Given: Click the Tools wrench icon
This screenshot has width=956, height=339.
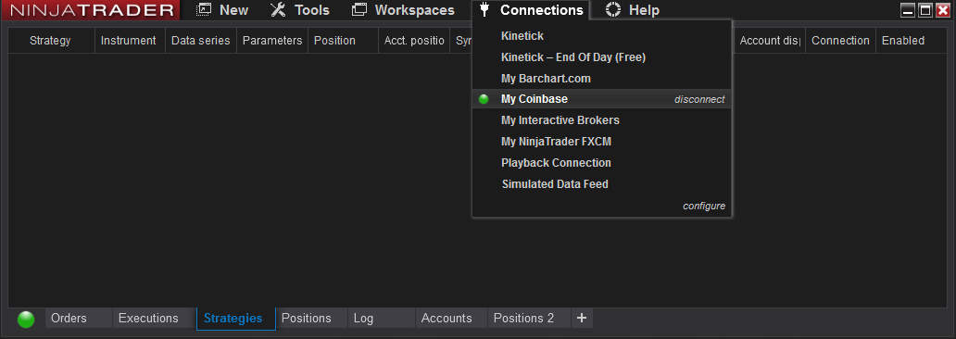Looking at the screenshot, I should pos(278,10).
